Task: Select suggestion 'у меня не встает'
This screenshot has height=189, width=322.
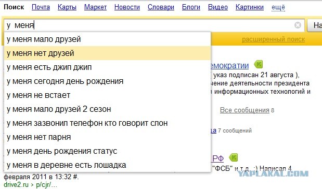Action: tap(107, 95)
